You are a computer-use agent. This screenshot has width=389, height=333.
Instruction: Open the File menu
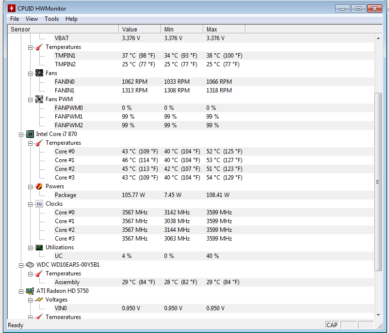[15, 19]
